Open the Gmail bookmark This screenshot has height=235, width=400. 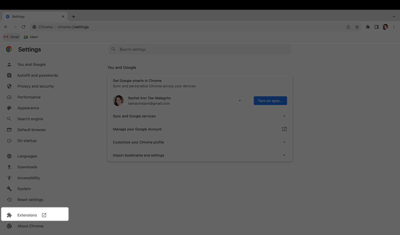coord(12,37)
